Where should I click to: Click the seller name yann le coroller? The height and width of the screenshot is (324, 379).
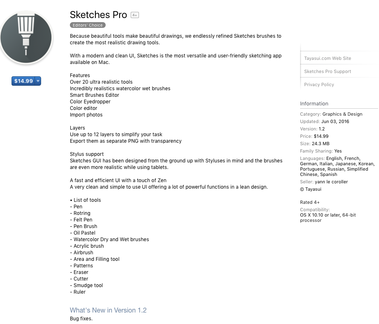(x=331, y=182)
